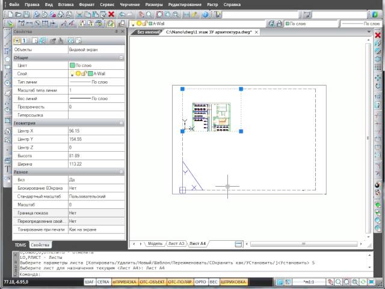
Task: Open the layer A-Wall dropdown in toolbar
Action: coord(197,23)
